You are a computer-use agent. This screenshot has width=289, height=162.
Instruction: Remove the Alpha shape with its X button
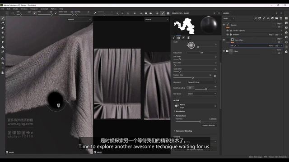point(215,106)
